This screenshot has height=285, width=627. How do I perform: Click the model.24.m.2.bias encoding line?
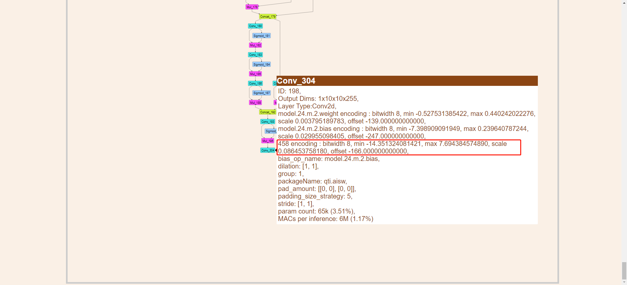[403, 133]
